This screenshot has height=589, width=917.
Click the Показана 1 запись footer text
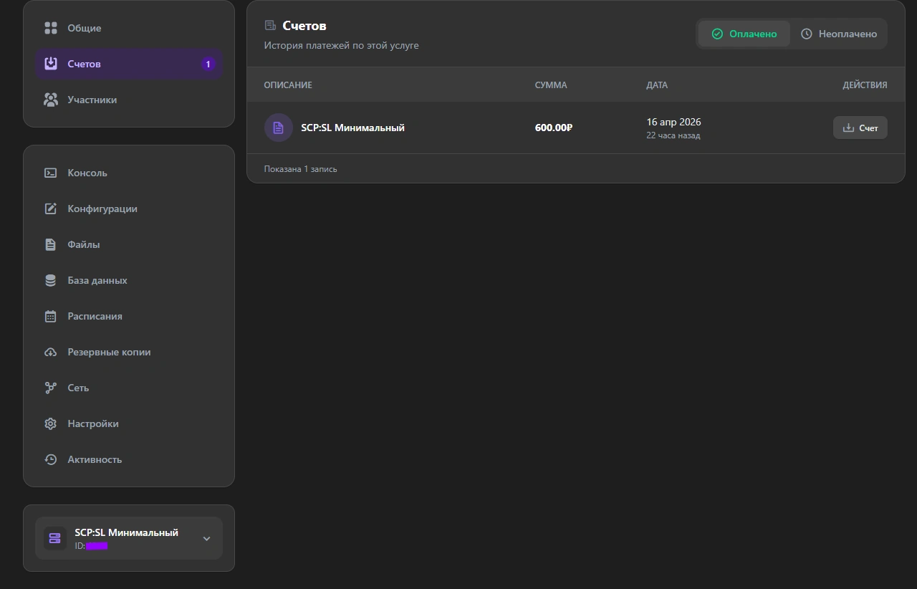(300, 169)
